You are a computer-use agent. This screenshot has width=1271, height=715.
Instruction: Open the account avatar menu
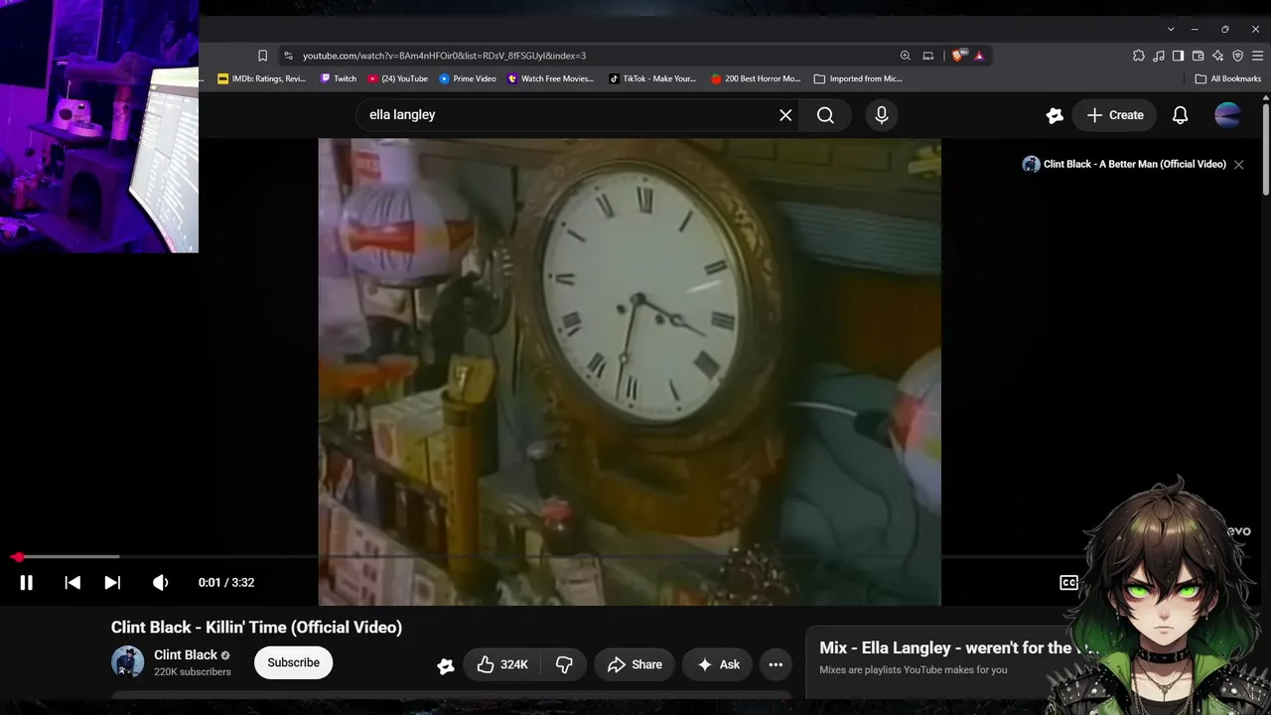[x=1227, y=115]
